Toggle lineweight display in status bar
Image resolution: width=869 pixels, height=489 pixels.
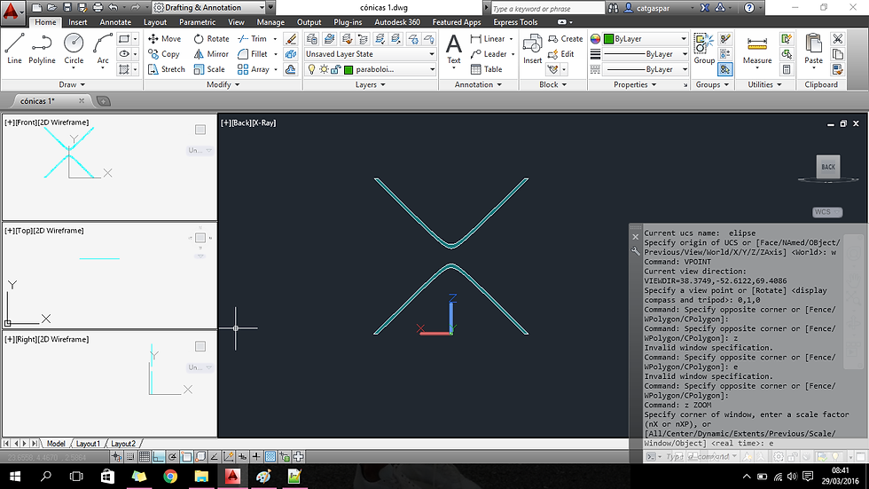coord(256,457)
